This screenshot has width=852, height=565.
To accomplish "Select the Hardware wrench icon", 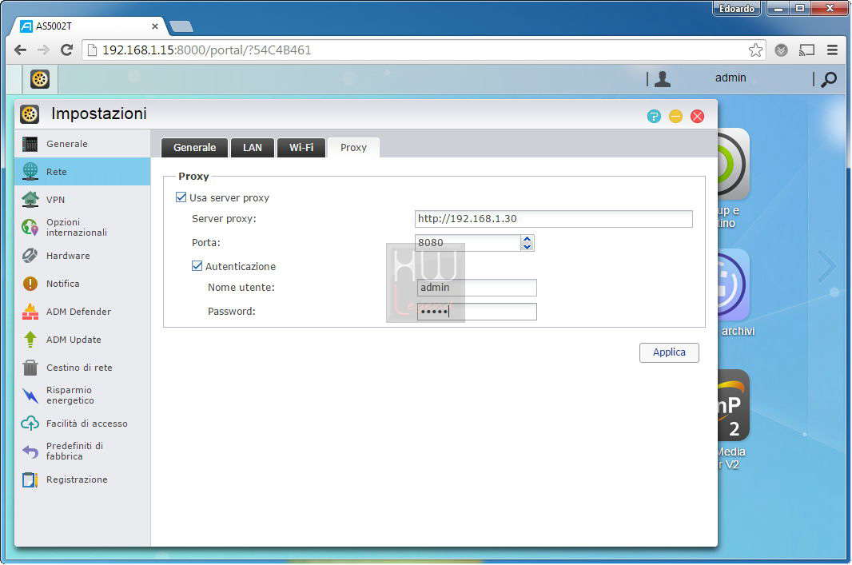I will 30,256.
